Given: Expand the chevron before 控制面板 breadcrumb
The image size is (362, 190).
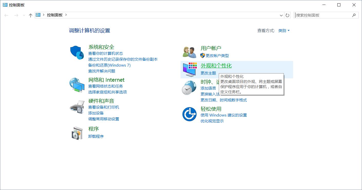Looking at the screenshot, I should click(44, 15).
